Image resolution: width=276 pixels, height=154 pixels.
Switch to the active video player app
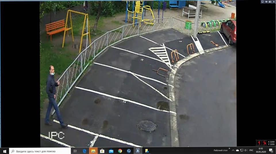click(138, 151)
